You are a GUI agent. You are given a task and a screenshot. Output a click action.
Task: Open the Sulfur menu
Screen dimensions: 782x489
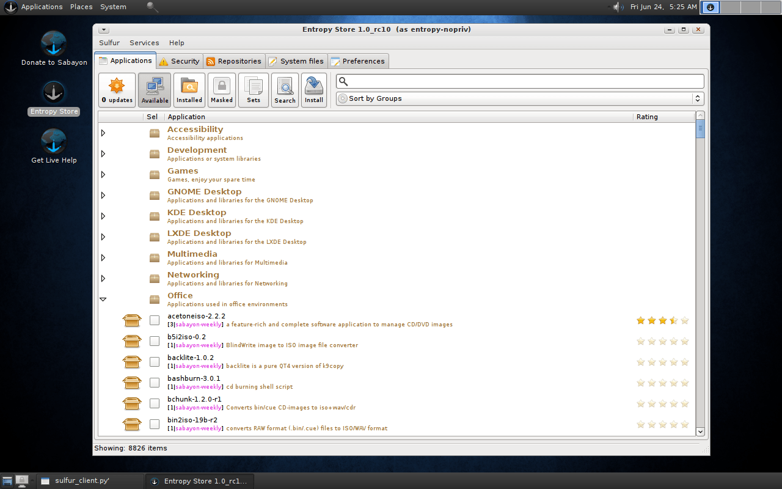pos(109,43)
